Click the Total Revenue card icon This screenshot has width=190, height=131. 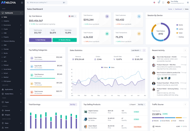point(107,16)
